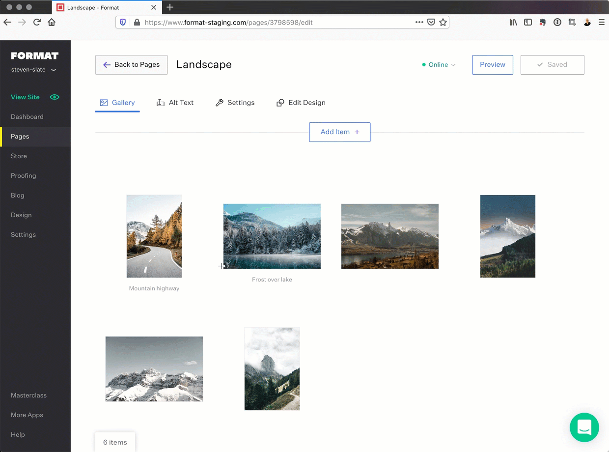Viewport: 609px width, 452px height.
Task: Open the Edit Design tab
Action: tap(301, 103)
